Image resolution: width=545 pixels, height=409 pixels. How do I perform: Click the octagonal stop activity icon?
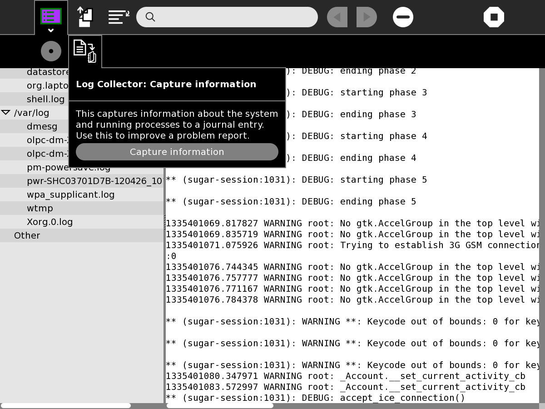point(494,17)
